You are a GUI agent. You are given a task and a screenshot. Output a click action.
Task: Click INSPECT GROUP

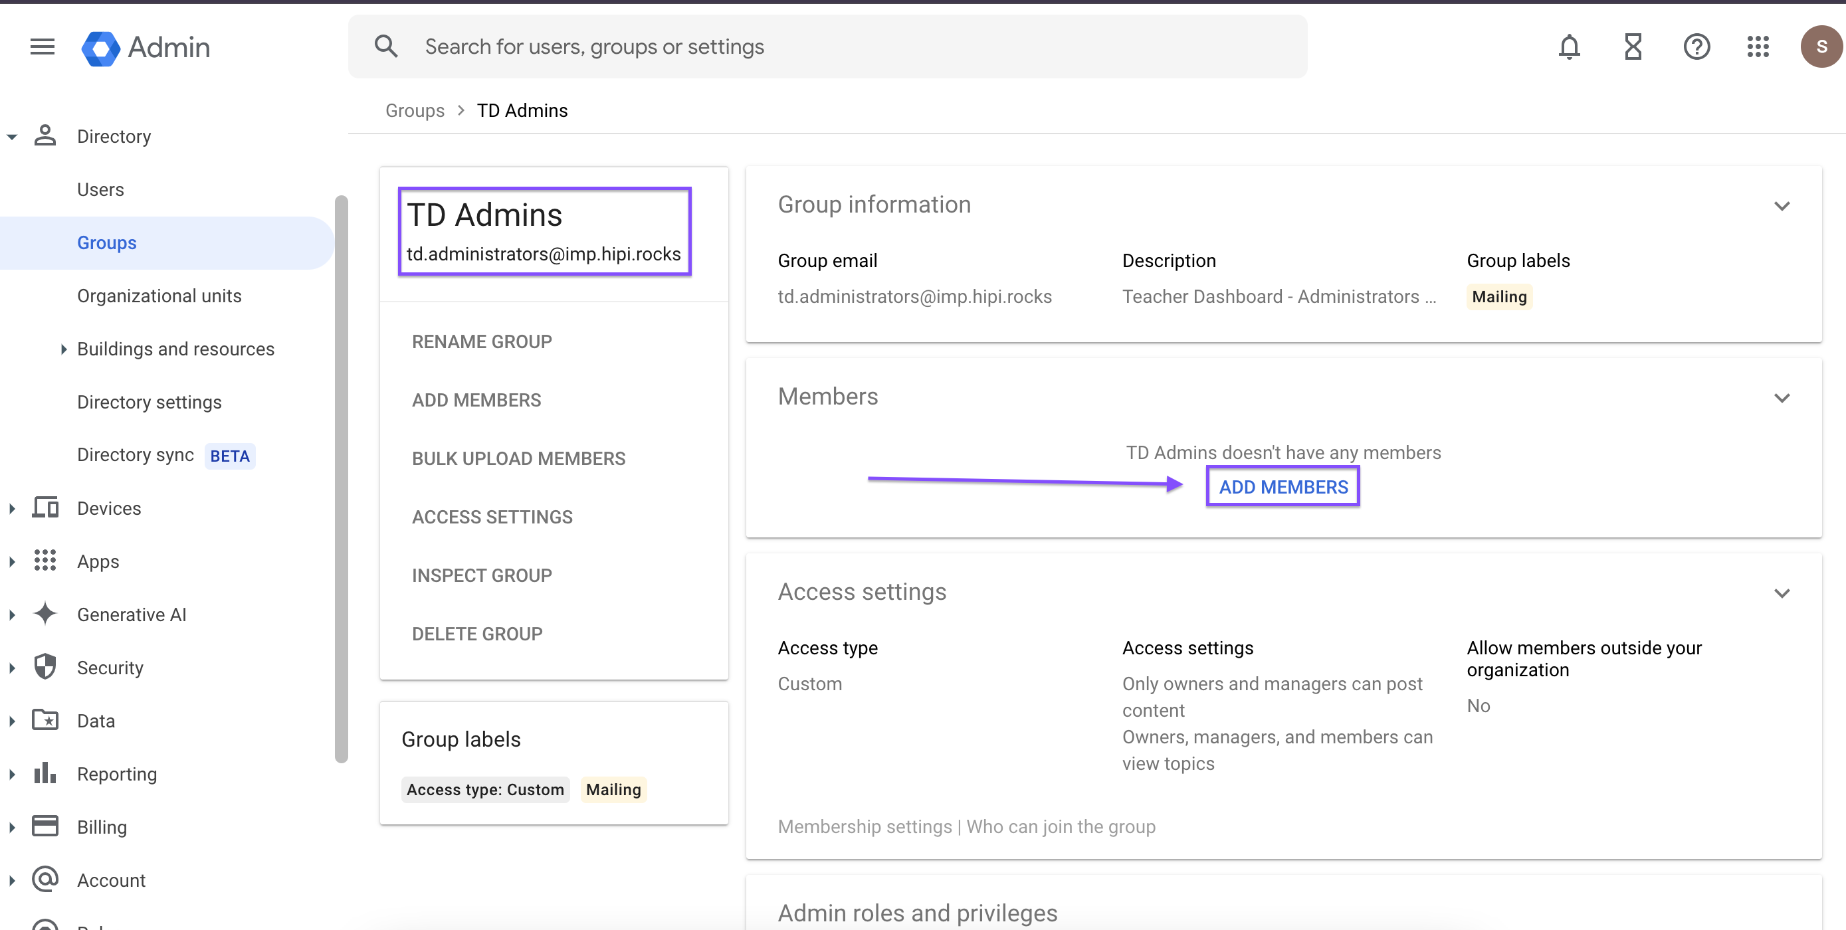point(482,575)
